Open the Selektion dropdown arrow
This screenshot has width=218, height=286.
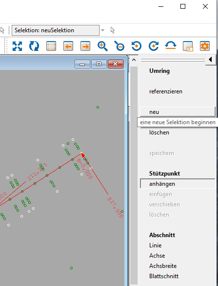click(102, 30)
